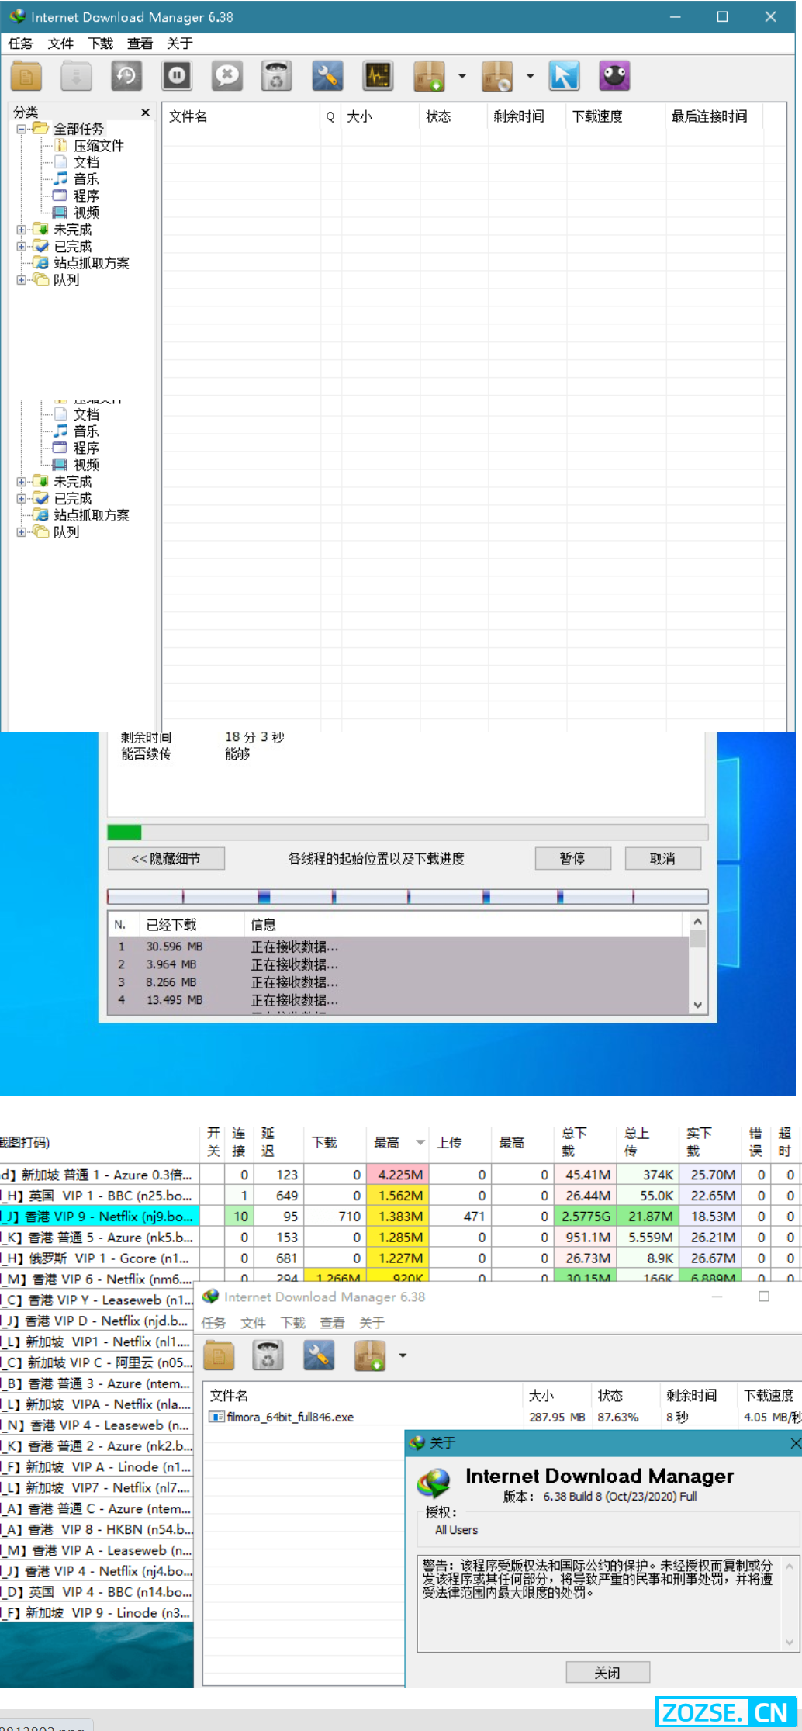Open the 查看 menu in the empty-list IDM window
Image resolution: width=802 pixels, height=1731 pixels.
click(x=140, y=43)
